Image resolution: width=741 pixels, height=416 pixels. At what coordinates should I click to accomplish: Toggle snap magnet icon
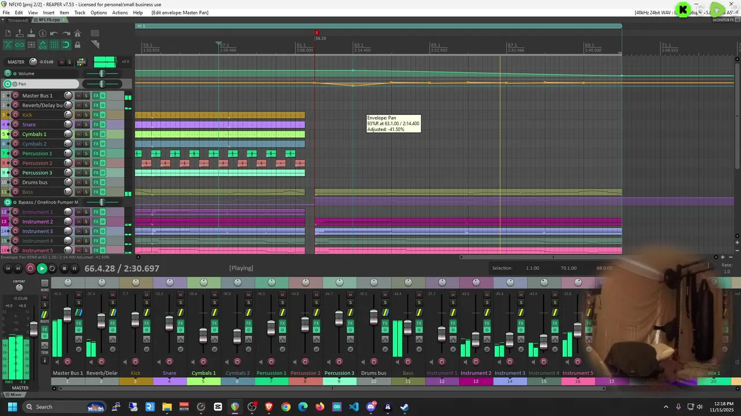tap(66, 44)
